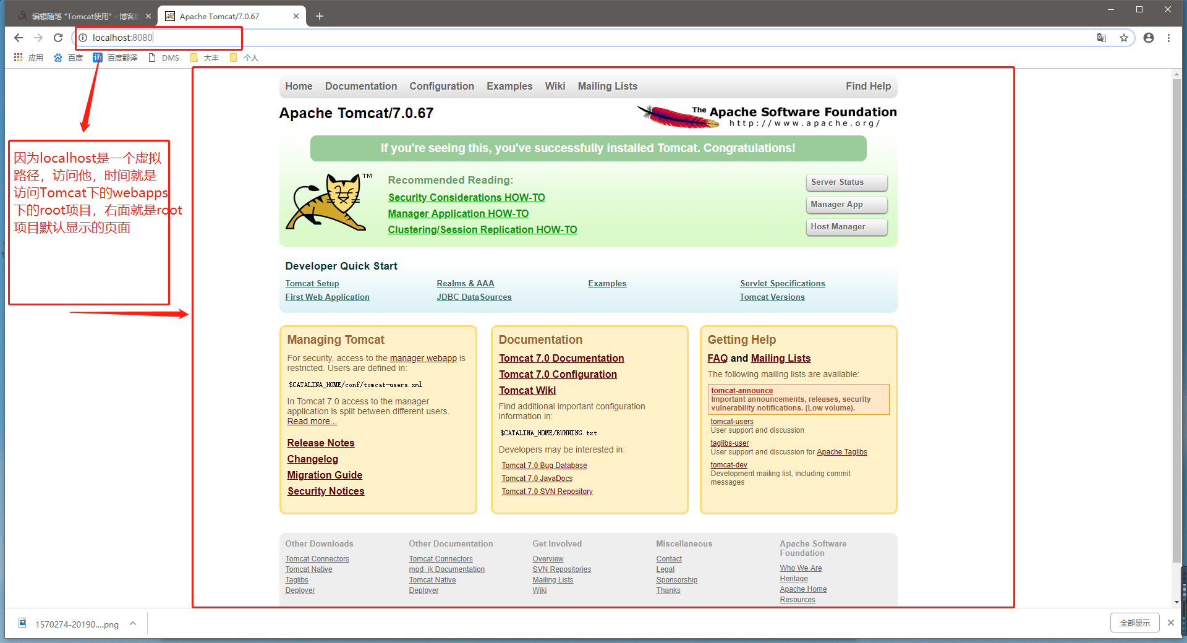Reload the Tomcat page

[x=58, y=38]
